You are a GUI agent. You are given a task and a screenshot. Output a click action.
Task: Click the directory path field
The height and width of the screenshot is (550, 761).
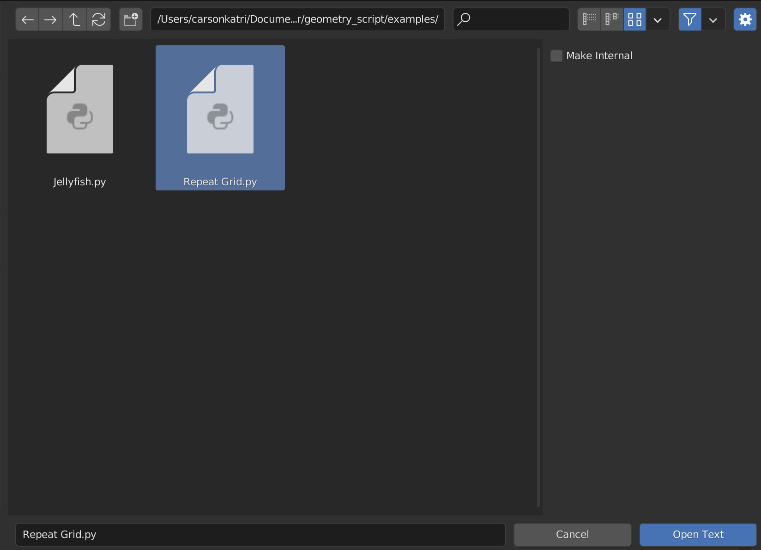pyautogui.click(x=297, y=19)
